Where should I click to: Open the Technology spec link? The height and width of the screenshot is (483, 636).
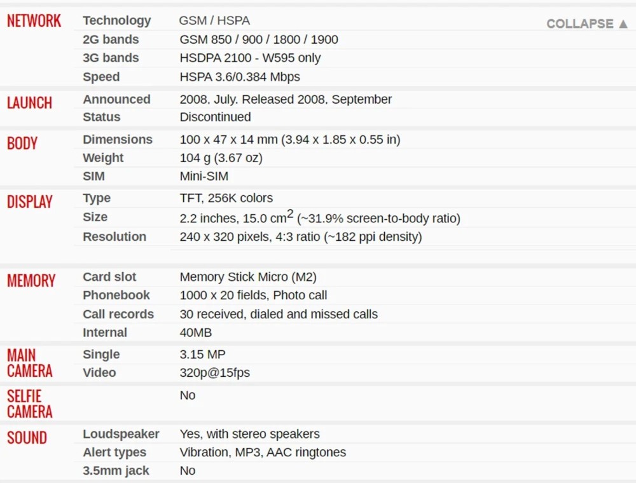pyautogui.click(x=116, y=20)
